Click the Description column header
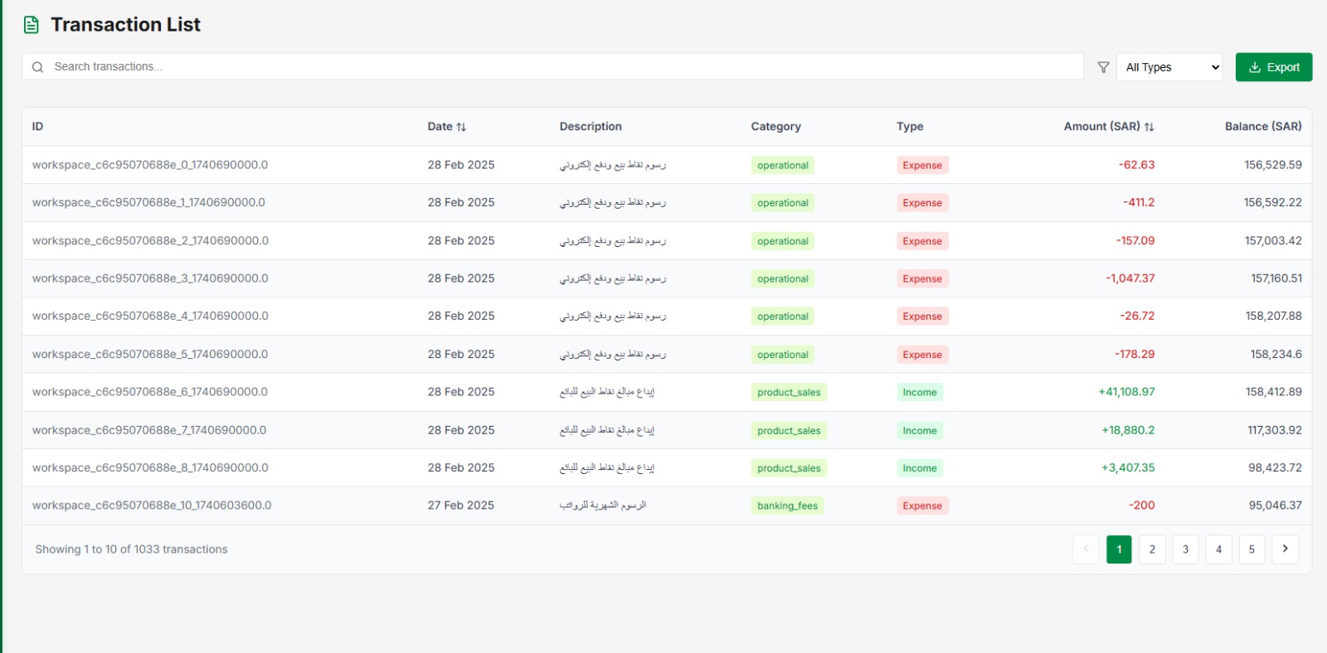 (x=591, y=127)
